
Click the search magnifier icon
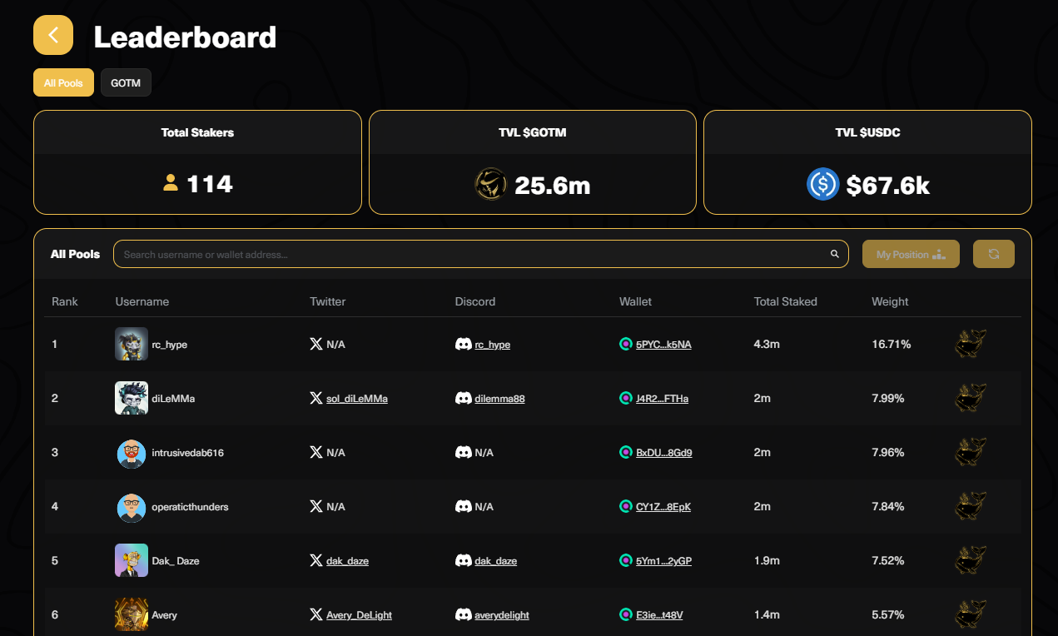pos(834,254)
